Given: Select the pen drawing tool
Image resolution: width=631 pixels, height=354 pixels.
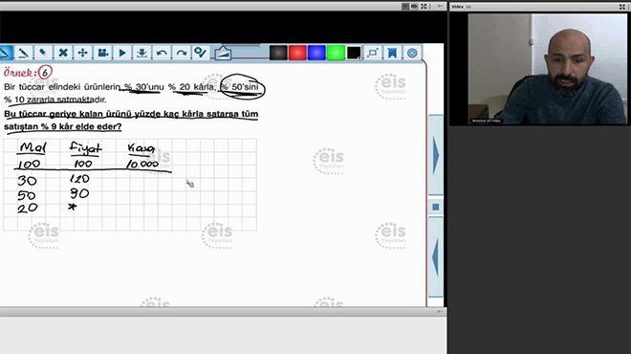Looking at the screenshot, I should tap(5, 53).
